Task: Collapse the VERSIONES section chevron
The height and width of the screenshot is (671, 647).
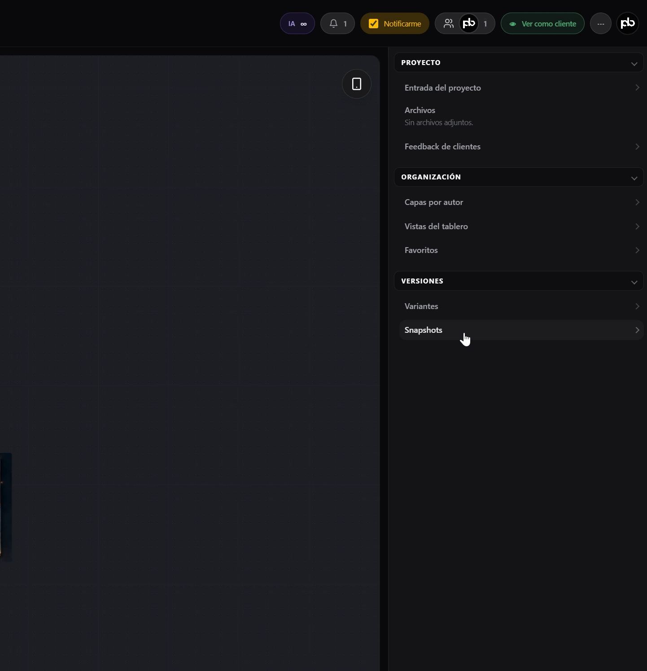Action: coord(634,282)
